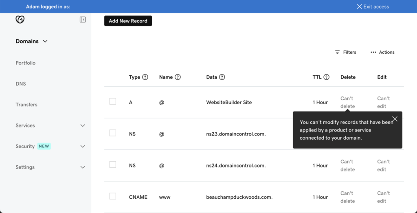Click the A record type cell
Screen dimensions: 417x213
(x=131, y=102)
